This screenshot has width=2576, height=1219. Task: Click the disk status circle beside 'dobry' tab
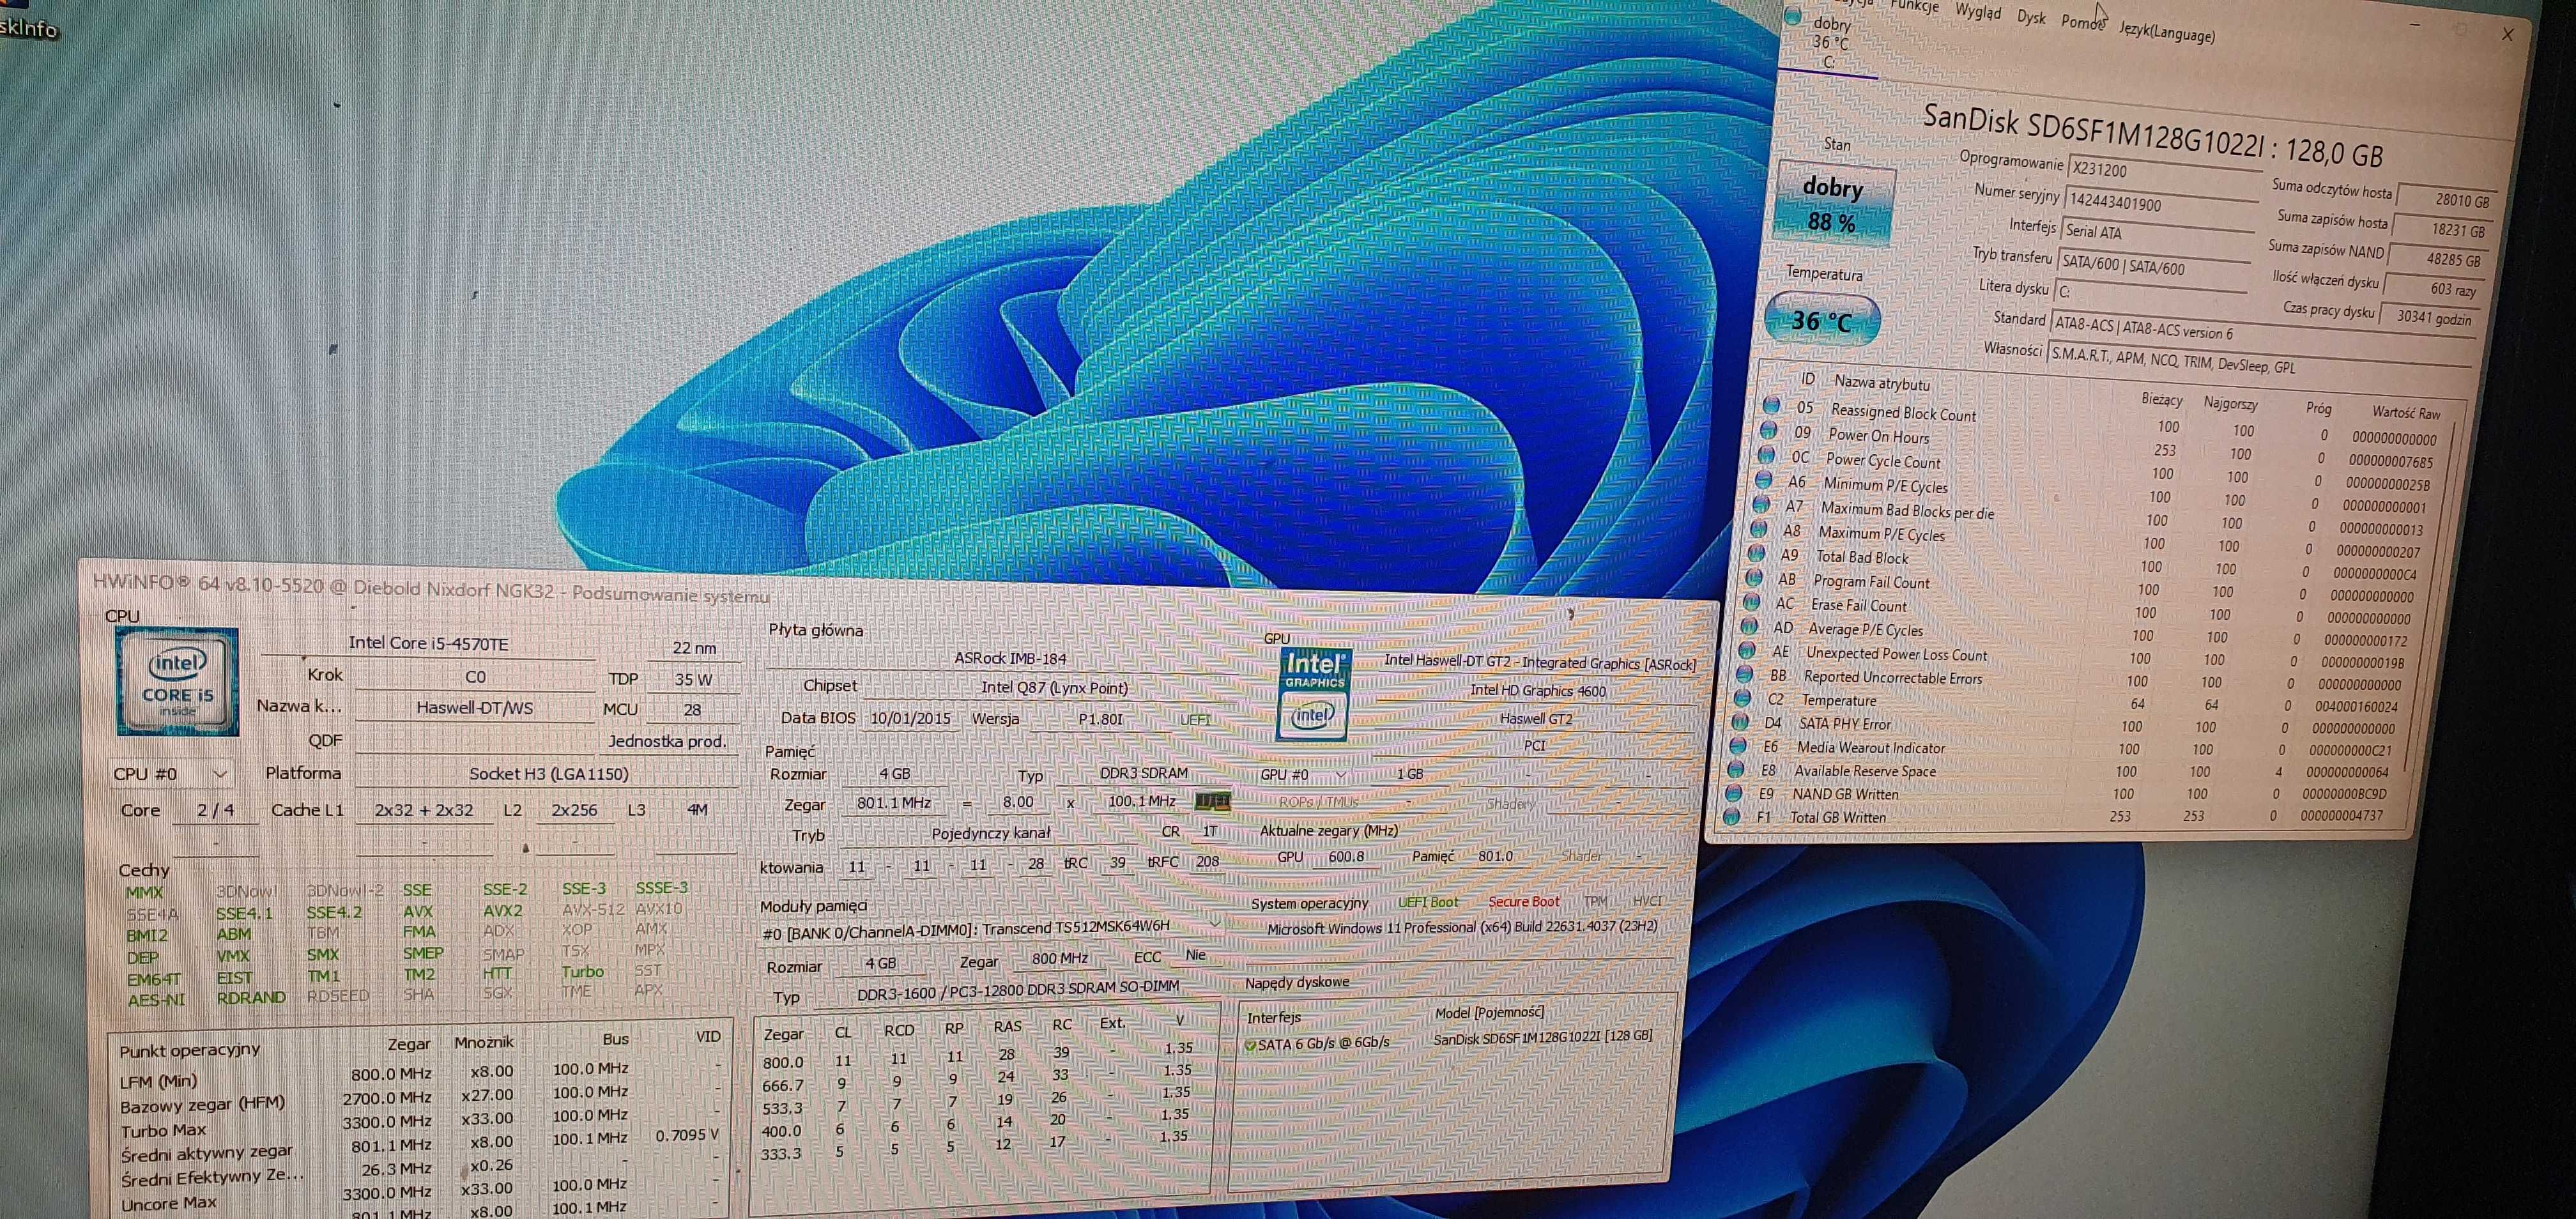1793,16
